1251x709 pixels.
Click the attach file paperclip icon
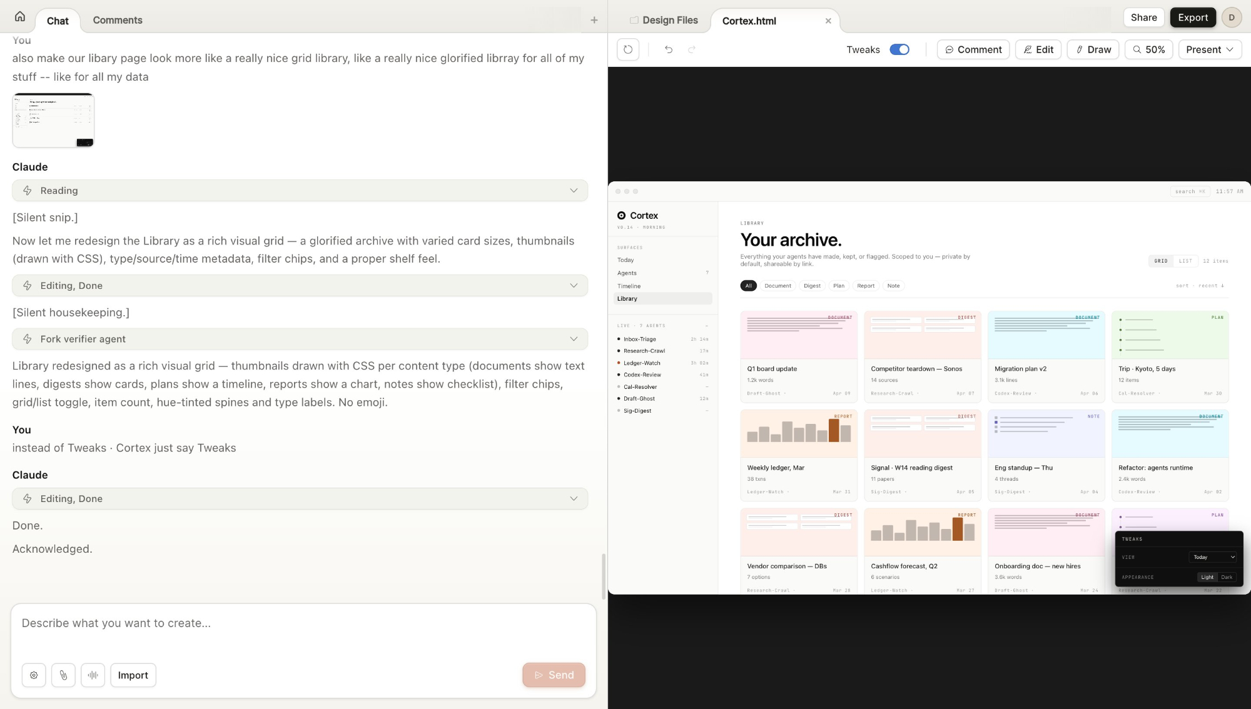coord(63,675)
